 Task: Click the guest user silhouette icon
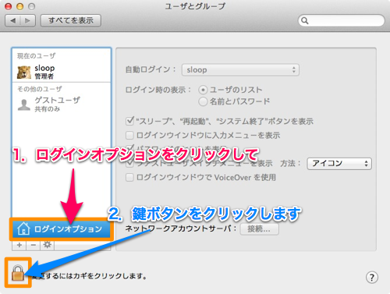tap(24, 105)
